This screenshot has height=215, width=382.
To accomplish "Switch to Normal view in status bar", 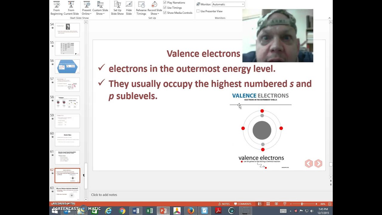I will pos(260,204).
